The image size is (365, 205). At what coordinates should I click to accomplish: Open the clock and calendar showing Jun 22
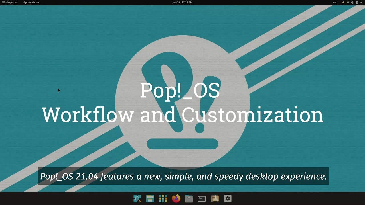coord(182,3)
